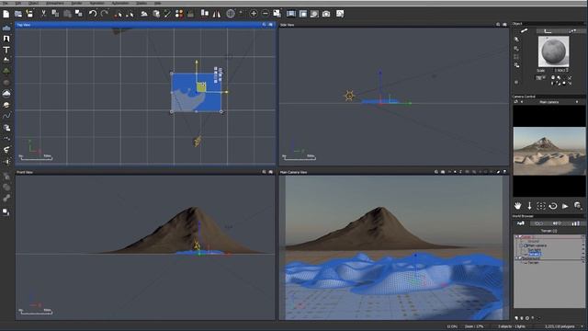Click the Rotate camera icon
588x331 pixels.
tap(553, 206)
